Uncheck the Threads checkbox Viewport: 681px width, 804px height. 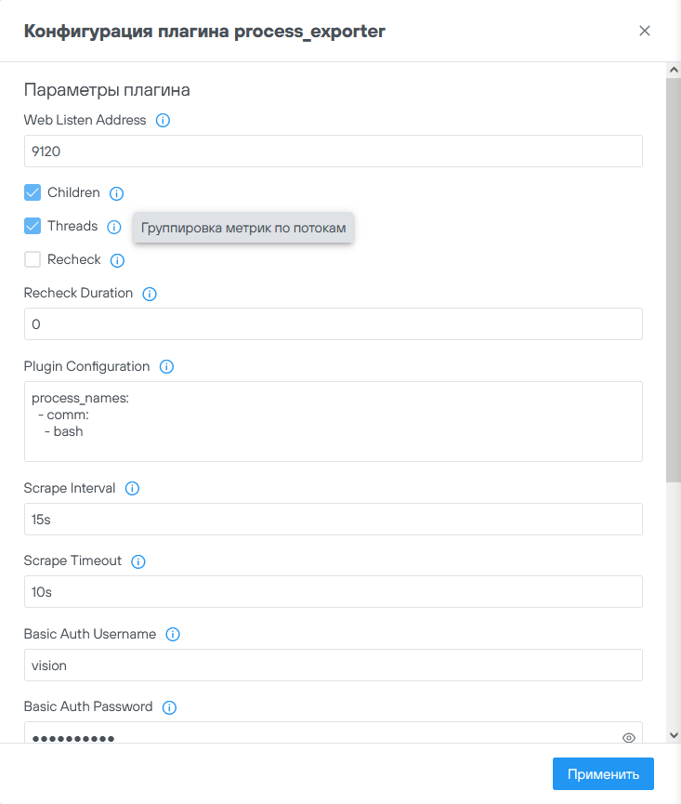(33, 226)
